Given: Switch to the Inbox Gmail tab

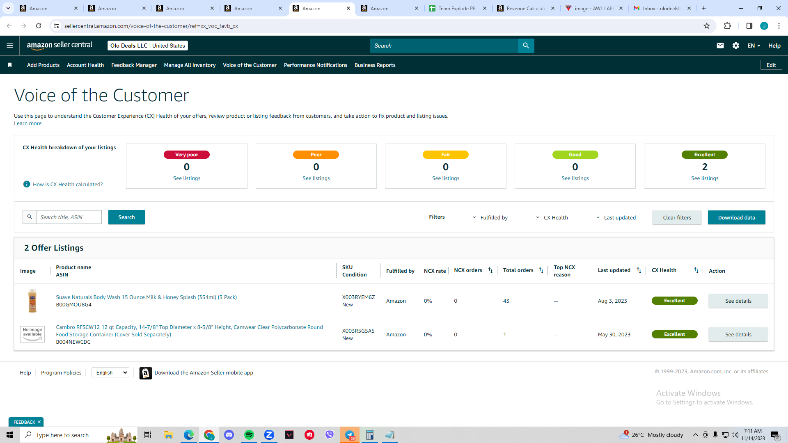Looking at the screenshot, I should [662, 8].
